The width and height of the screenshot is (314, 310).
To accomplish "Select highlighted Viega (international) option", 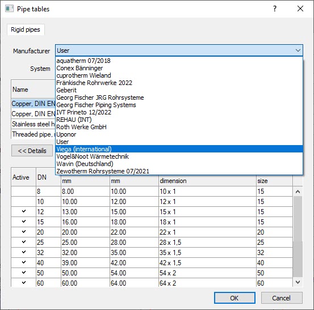I will [179, 149].
